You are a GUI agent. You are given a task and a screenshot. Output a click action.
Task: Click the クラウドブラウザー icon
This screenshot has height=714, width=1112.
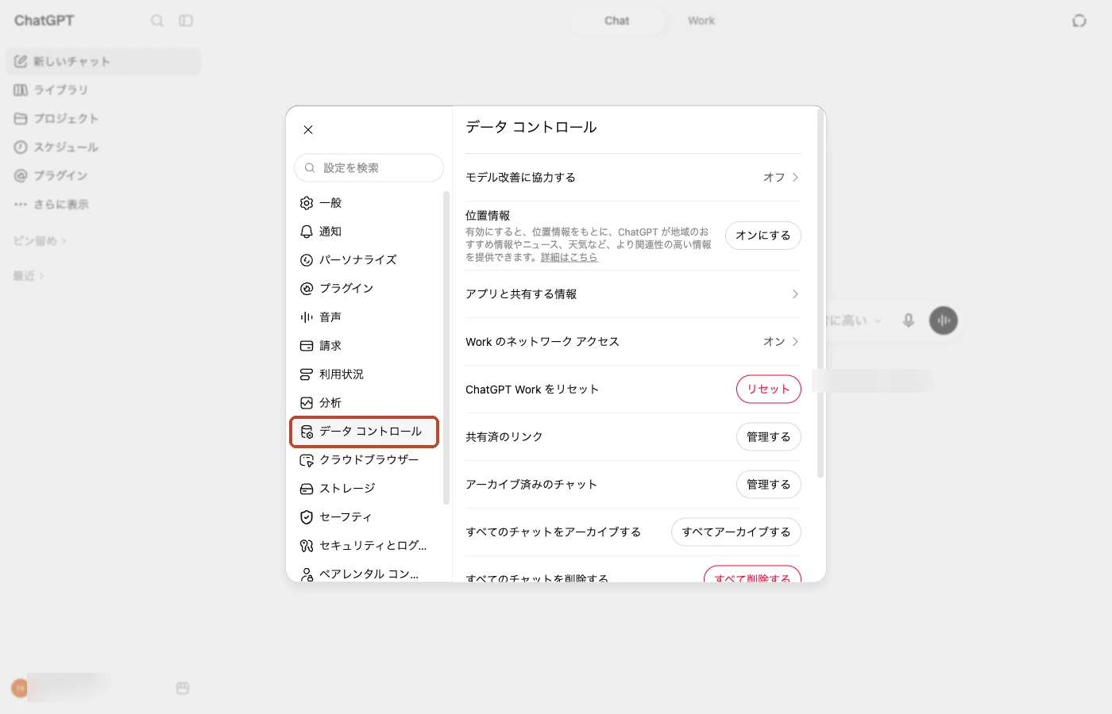tap(307, 460)
